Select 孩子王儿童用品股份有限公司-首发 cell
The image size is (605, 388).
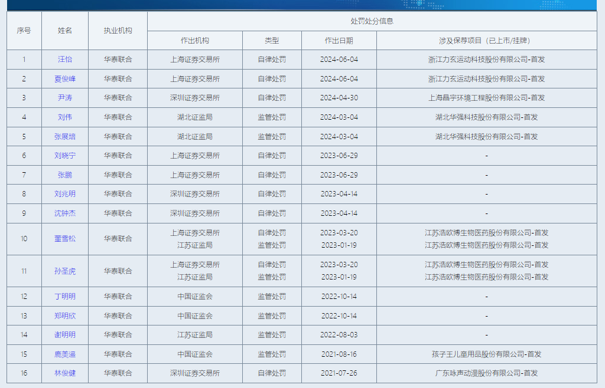pyautogui.click(x=486, y=354)
